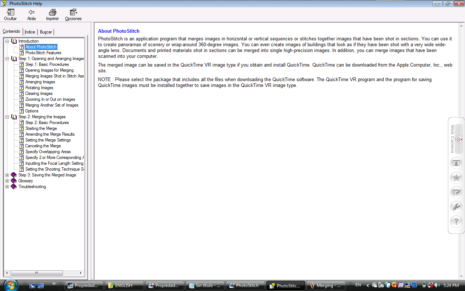Viewport: 465px width, 291px height.
Task: Expand the Troubleshooting book node
Action: point(7,187)
